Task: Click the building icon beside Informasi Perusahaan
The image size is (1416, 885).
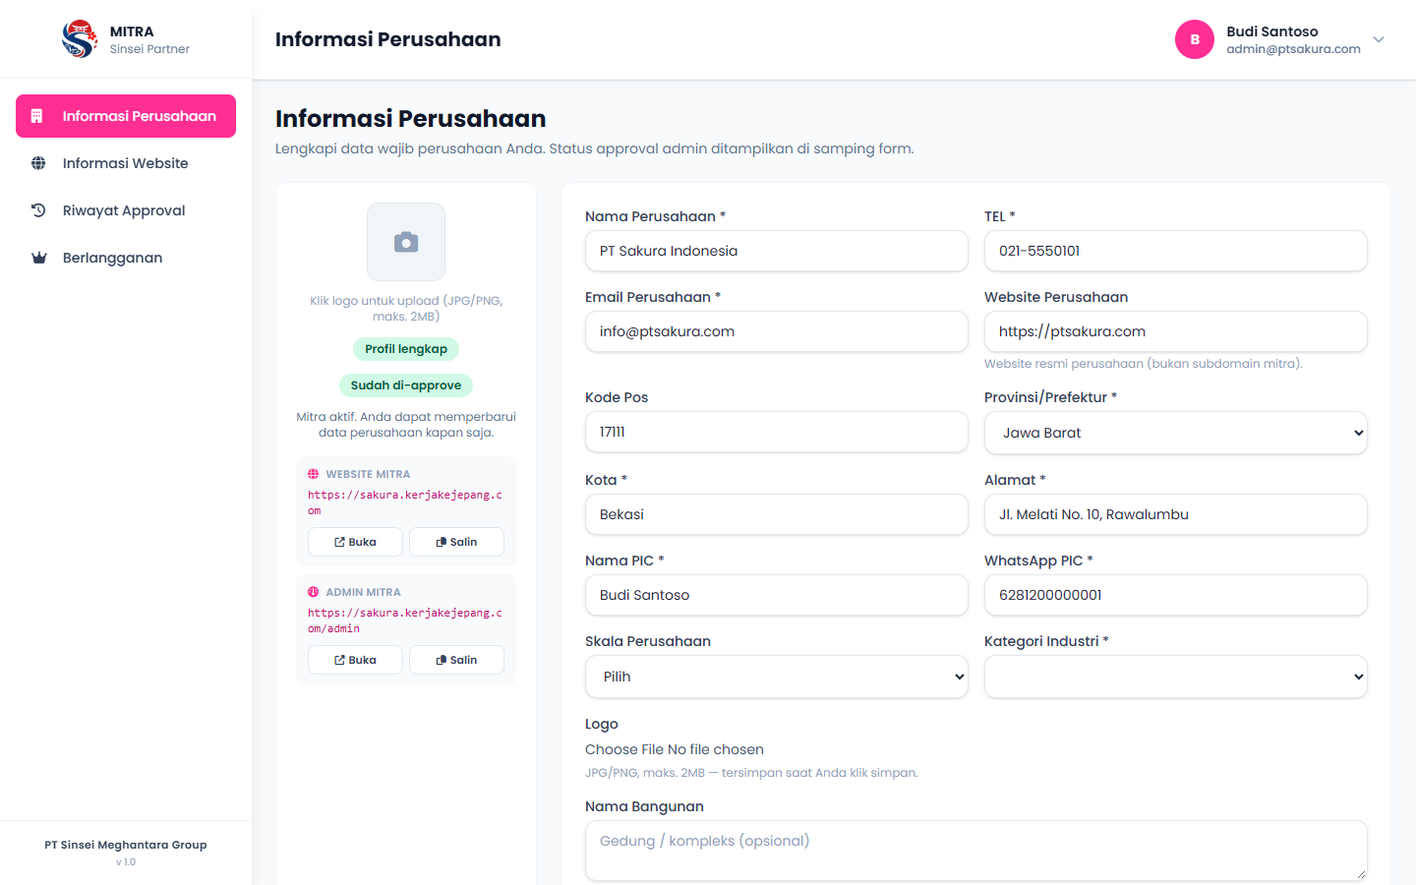Action: coord(37,116)
